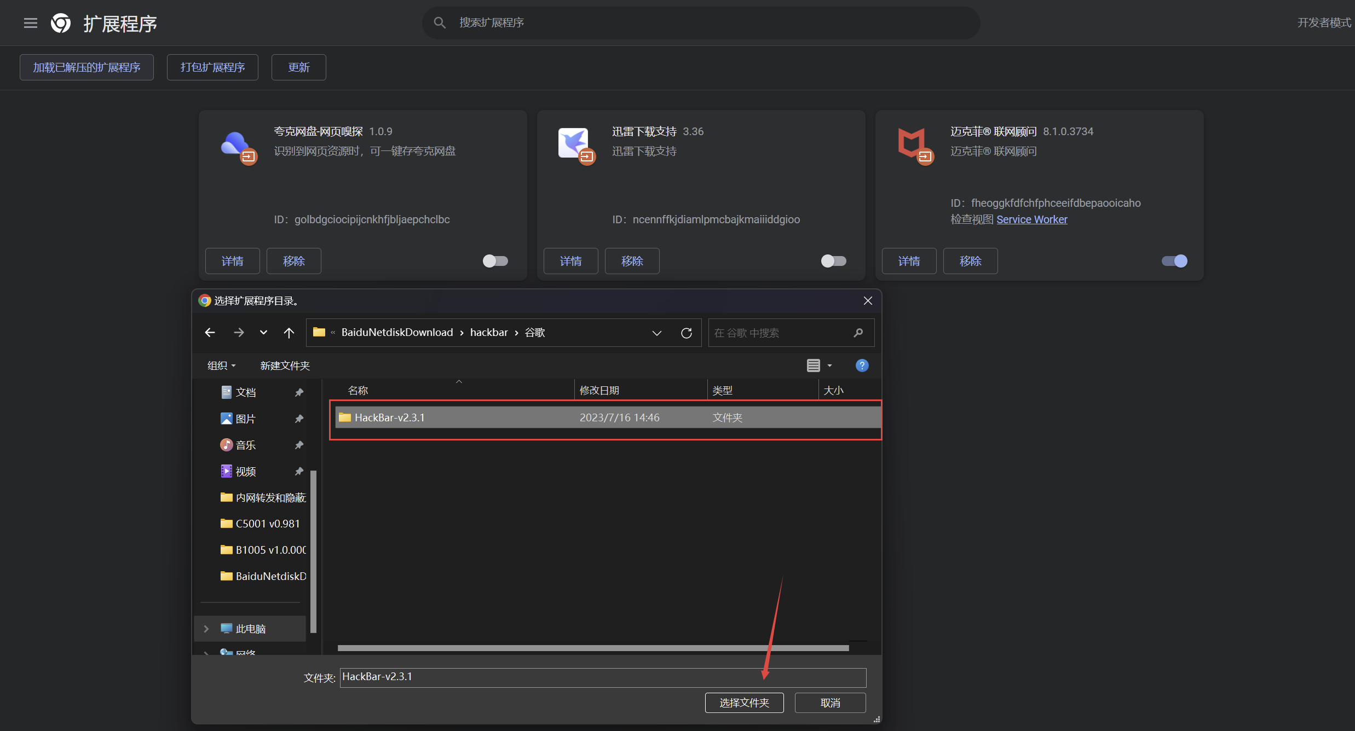
Task: Expand the 此电脑 tree node
Action: tap(206, 629)
